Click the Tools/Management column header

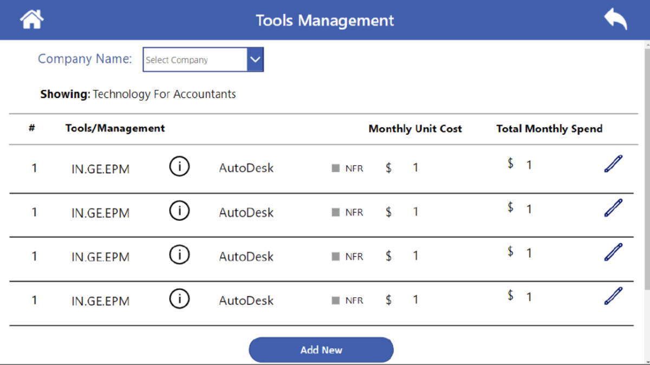click(115, 128)
